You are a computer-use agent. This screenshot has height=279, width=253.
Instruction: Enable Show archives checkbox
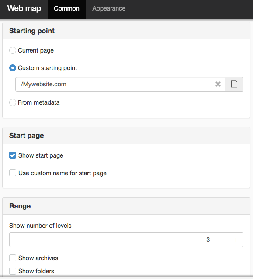pos(13,258)
